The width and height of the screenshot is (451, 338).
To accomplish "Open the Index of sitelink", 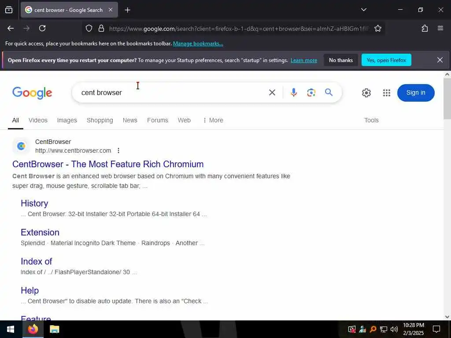I will click(36, 261).
